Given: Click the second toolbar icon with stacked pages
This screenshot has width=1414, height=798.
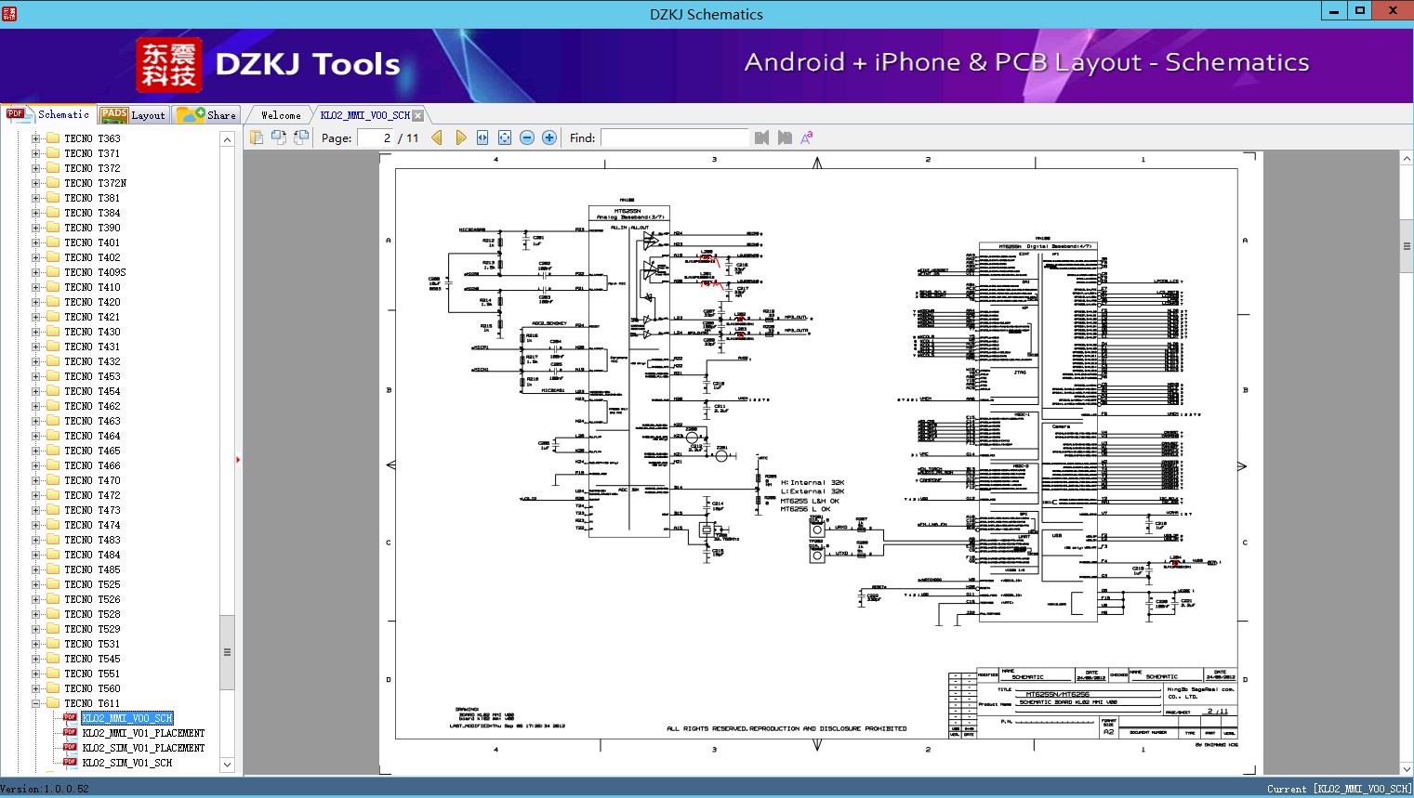Looking at the screenshot, I should coord(279,137).
